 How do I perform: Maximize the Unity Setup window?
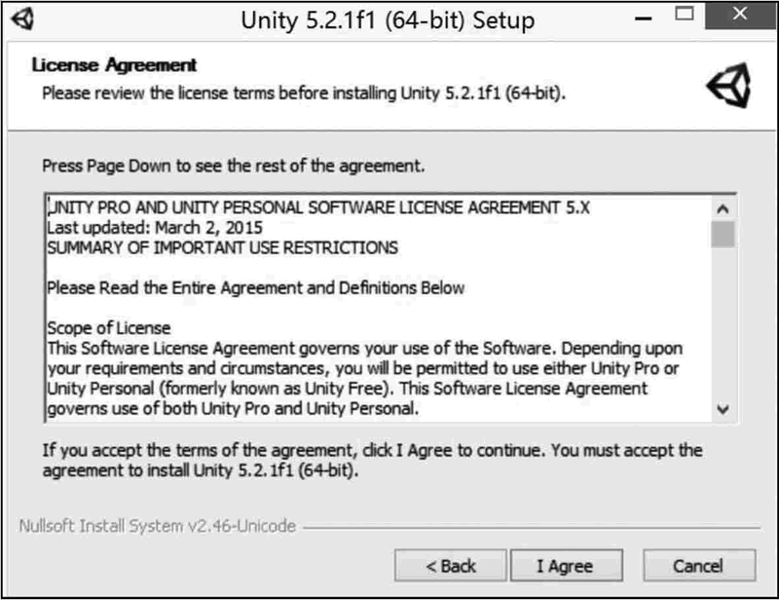pos(685,18)
